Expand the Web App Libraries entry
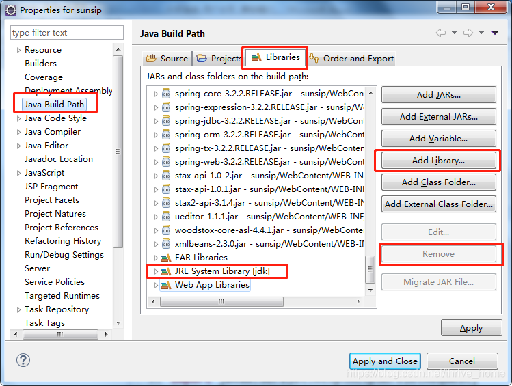This screenshot has width=512, height=386. [156, 285]
